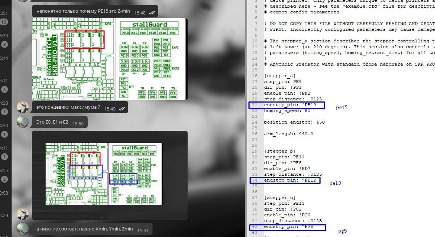The height and width of the screenshot is (237, 435).
Task: Open chat with unread badge 2
Action: (4, 179)
